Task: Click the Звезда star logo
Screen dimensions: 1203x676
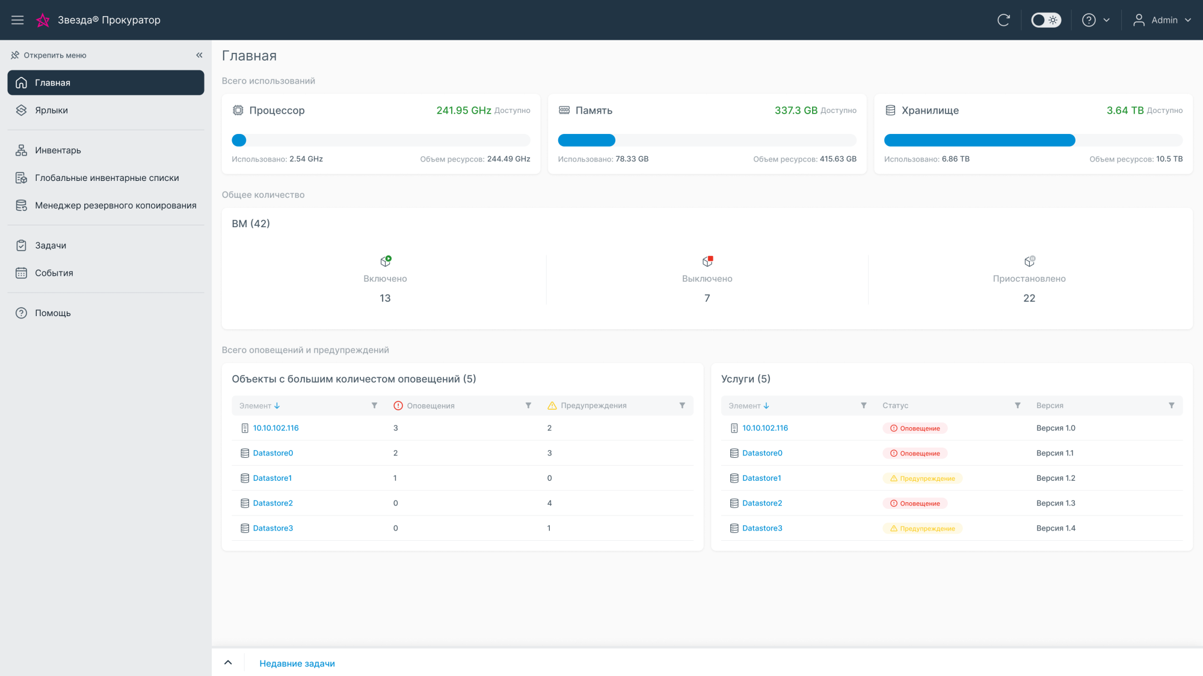Action: pos(43,20)
